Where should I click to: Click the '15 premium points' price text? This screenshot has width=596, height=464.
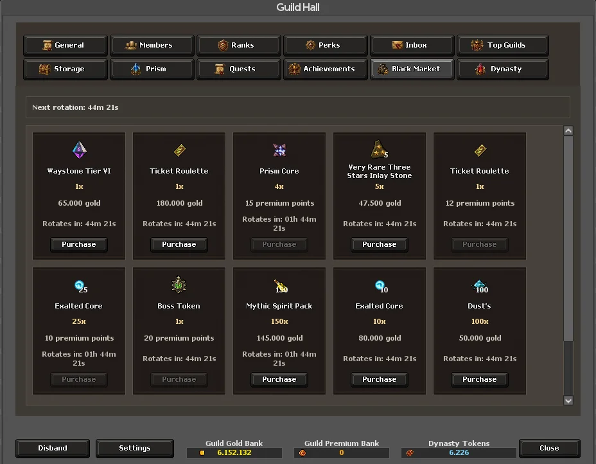coord(279,203)
